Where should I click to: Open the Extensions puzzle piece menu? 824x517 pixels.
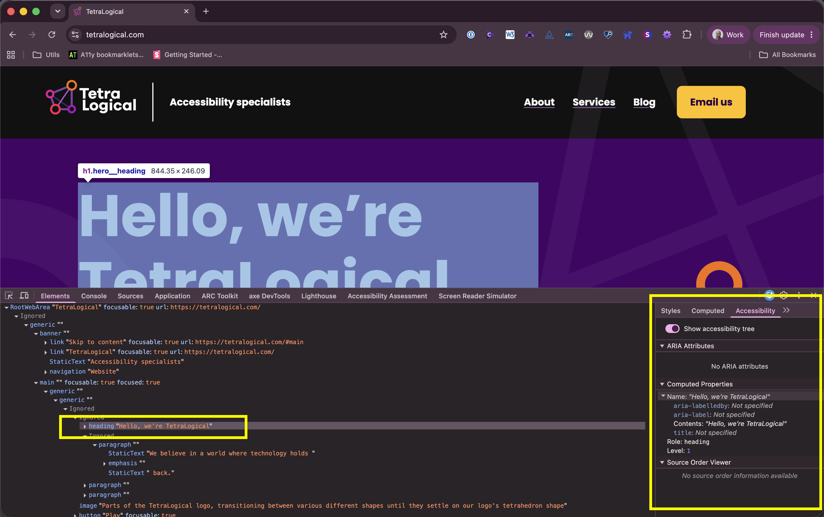click(x=687, y=35)
